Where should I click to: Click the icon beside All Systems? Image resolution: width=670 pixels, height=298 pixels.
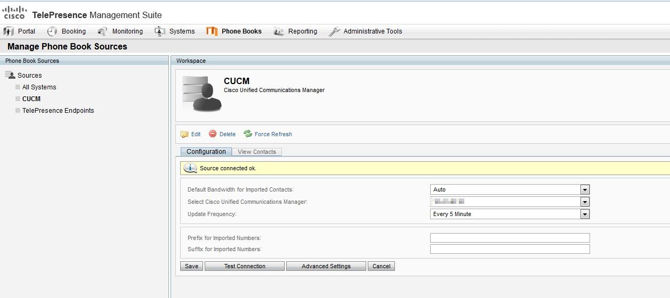pyautogui.click(x=18, y=87)
